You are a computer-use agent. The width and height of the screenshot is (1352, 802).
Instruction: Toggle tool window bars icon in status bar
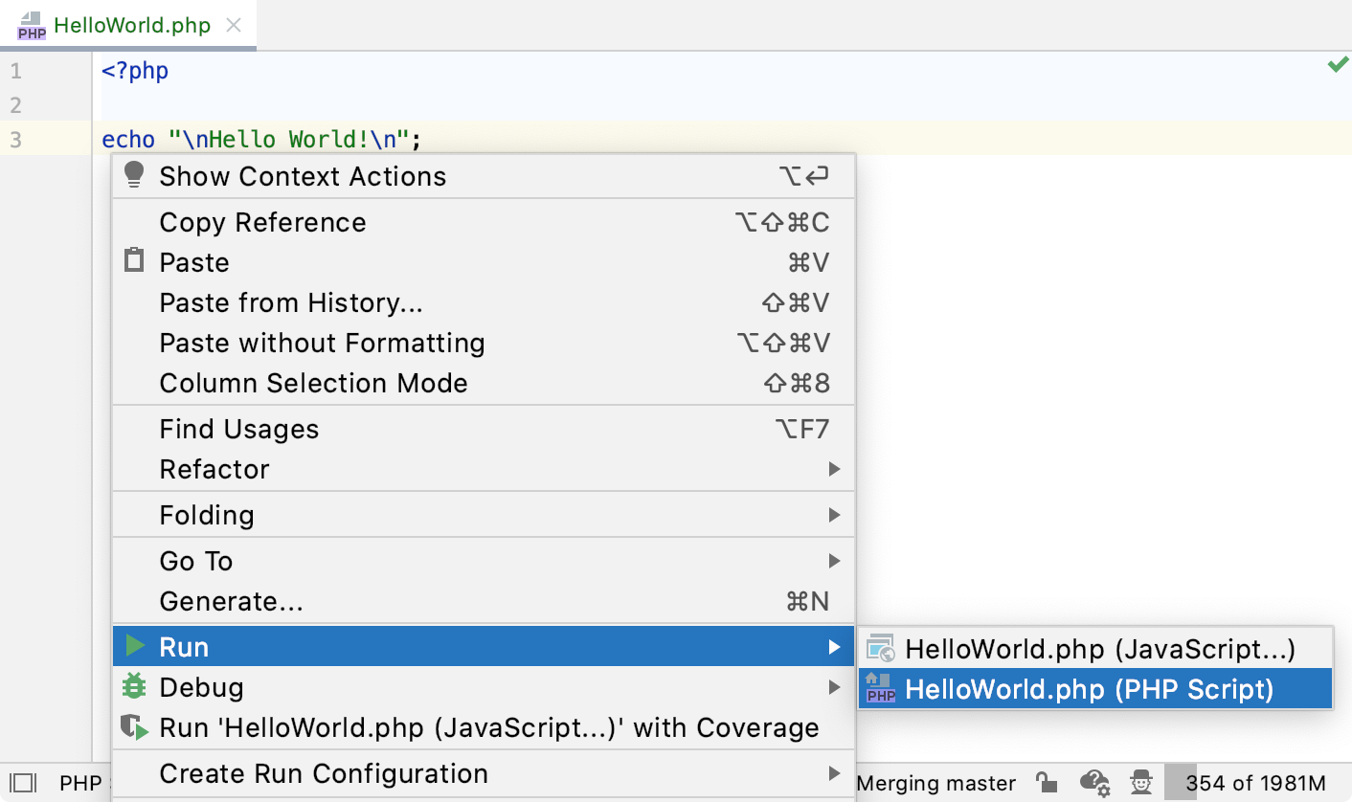tap(24, 783)
